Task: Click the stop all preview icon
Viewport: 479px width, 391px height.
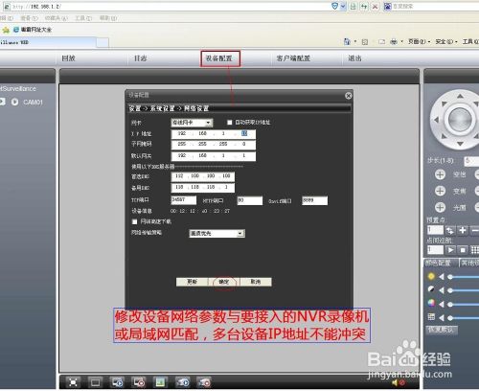Action: (x=139, y=382)
